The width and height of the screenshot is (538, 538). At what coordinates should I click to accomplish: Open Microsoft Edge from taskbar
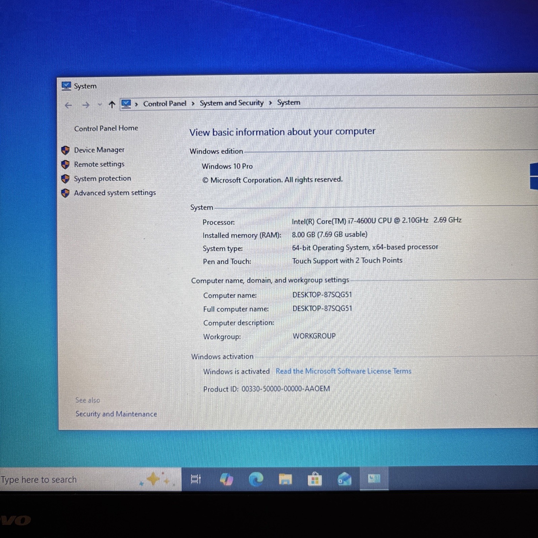pos(256,479)
